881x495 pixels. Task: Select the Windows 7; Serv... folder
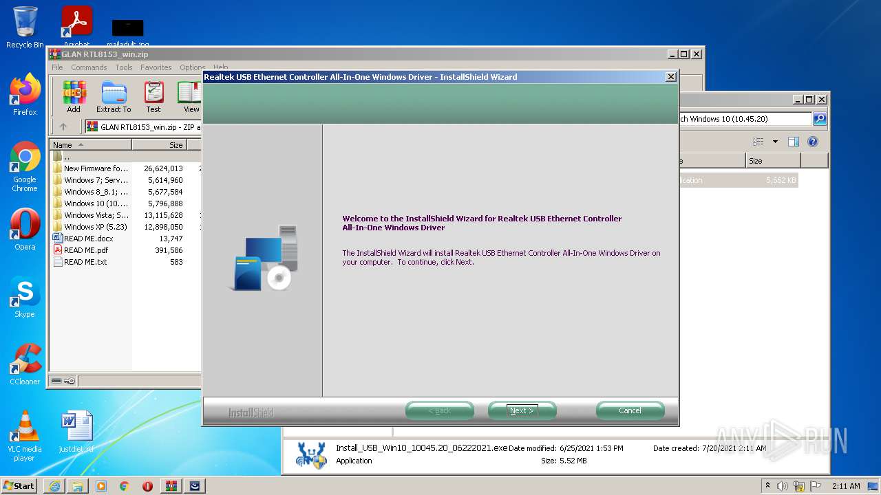pyautogui.click(x=96, y=180)
